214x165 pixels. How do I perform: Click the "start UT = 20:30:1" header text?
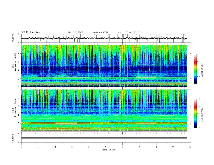131,32
